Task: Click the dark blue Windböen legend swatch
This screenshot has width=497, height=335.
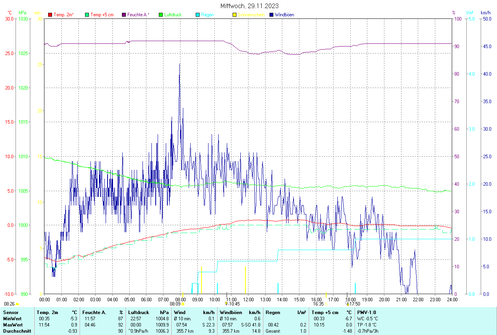Action: point(271,15)
